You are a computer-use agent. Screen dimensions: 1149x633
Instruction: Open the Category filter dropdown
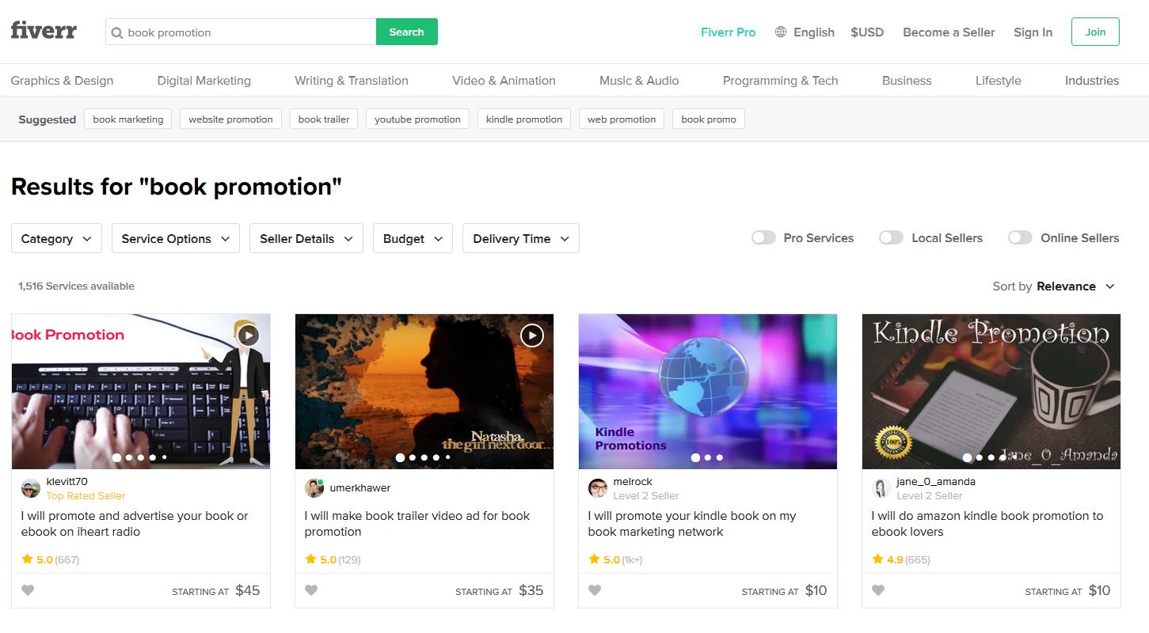[x=56, y=238]
